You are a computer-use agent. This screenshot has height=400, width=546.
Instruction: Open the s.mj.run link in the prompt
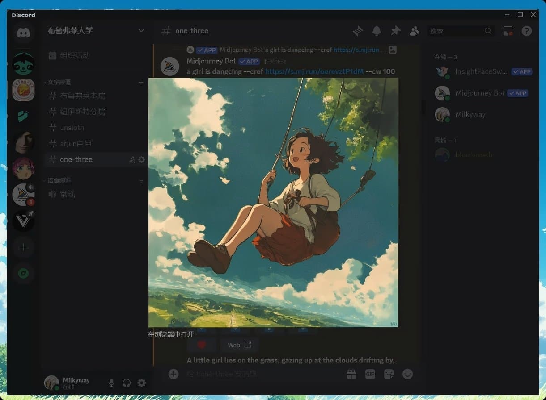point(314,71)
